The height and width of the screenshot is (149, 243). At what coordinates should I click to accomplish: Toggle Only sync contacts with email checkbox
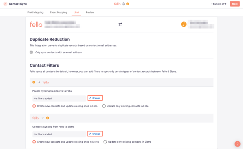click(x=31, y=52)
